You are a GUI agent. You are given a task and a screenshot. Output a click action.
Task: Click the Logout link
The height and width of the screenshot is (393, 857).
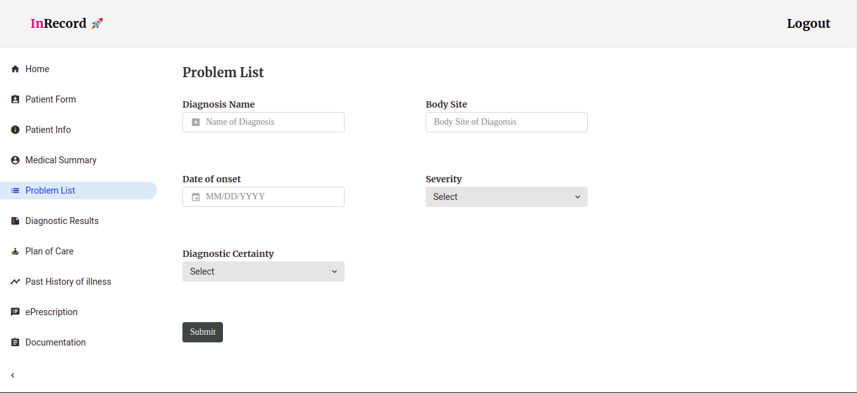808,23
